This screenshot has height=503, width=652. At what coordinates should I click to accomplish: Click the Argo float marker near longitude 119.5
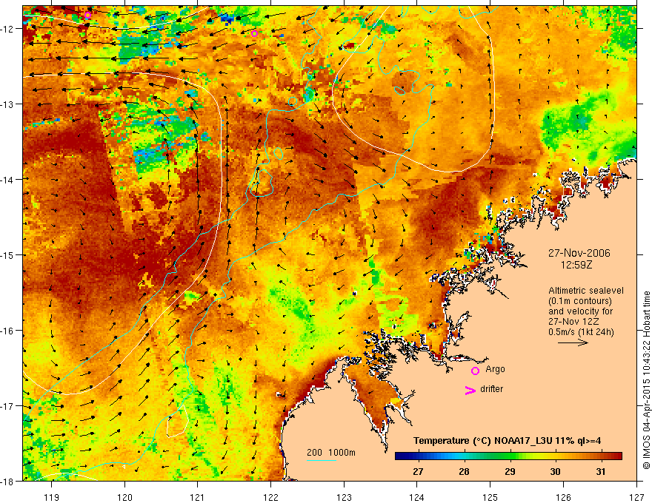tap(87, 16)
